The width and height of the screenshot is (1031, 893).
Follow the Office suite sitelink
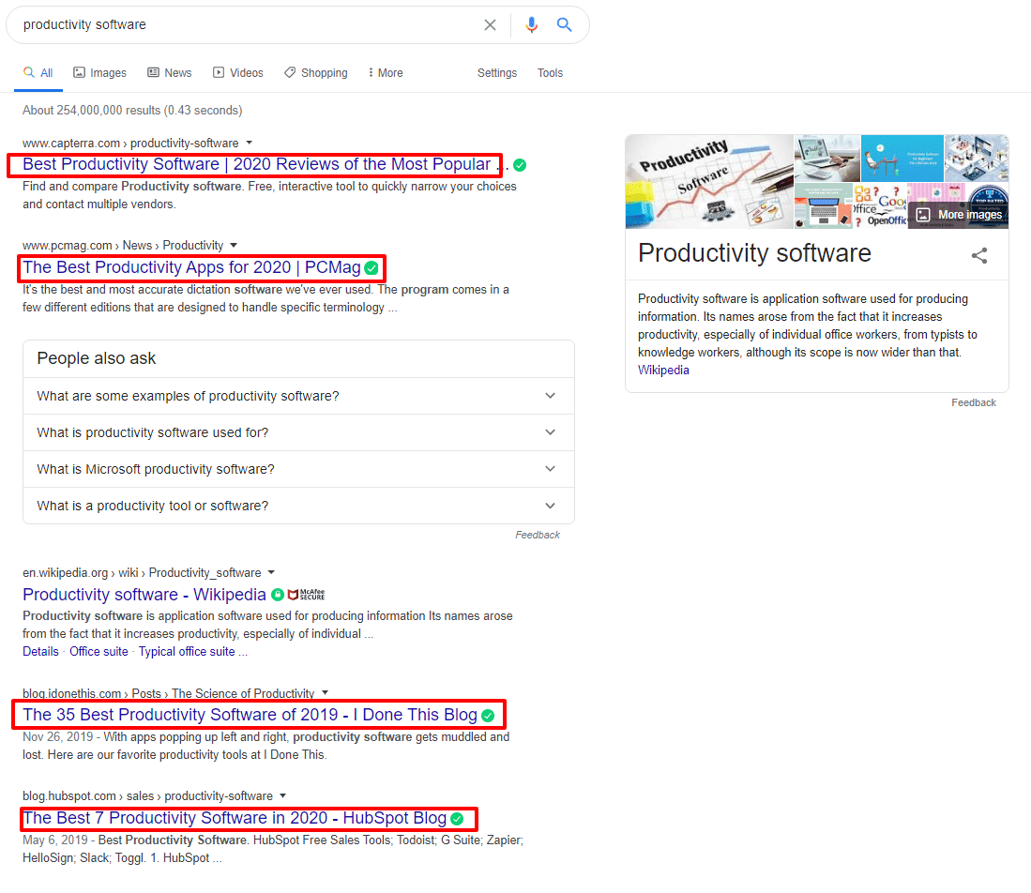[99, 652]
